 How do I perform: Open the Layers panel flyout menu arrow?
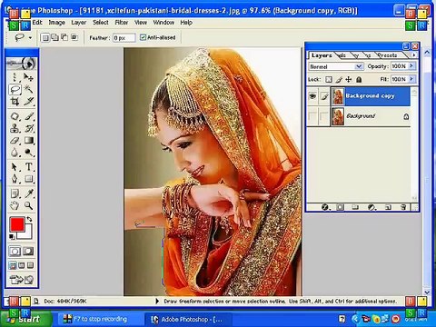pos(413,54)
